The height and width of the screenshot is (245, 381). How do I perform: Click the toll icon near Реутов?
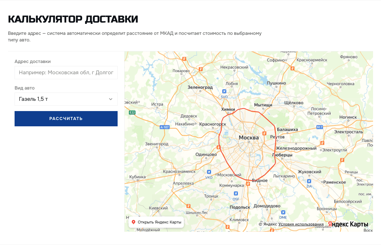point(264,133)
